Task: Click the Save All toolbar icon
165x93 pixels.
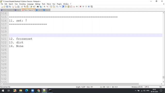Action: pyautogui.click(x=10, y=6)
